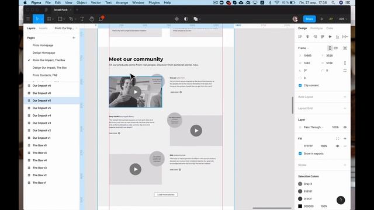Viewport: 374px width, 210px height.
Task: Switch to the Code tab
Action: (x=330, y=28)
